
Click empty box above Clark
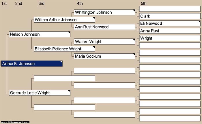[170, 9]
